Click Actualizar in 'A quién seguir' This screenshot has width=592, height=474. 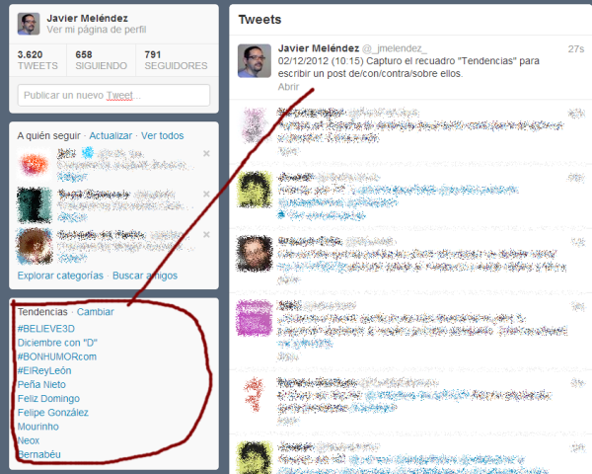111,135
